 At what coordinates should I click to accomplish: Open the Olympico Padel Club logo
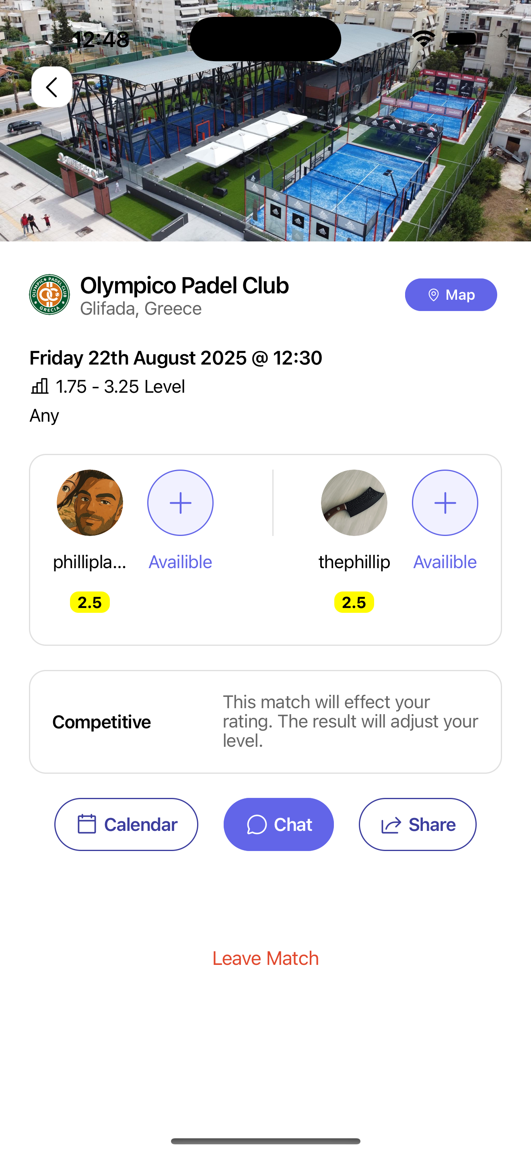coord(50,295)
